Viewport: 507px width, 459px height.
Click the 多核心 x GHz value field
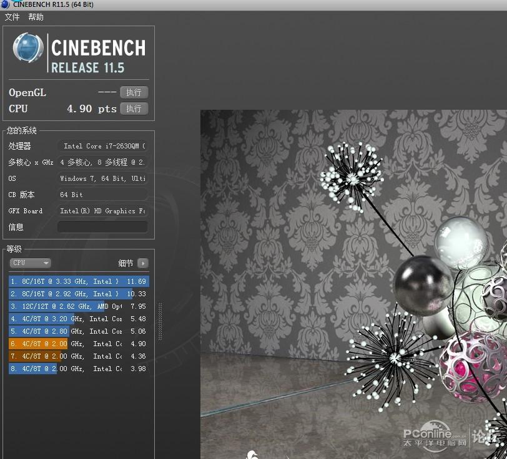103,162
